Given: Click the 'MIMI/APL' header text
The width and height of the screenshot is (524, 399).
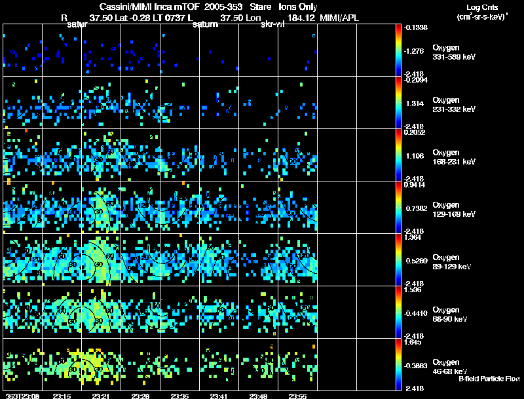Looking at the screenshot, I should click(x=339, y=18).
